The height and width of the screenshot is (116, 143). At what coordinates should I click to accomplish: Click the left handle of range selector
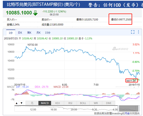tap(118, 108)
